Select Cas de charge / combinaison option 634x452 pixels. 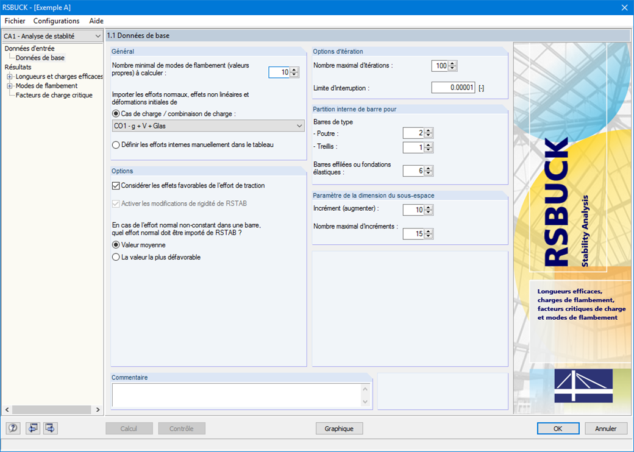pyautogui.click(x=116, y=114)
